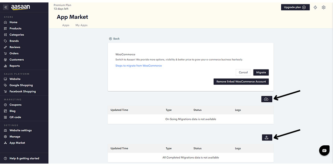333x166 pixels.
Task: Open Customers from the sidebar menu
Action: [17, 60]
